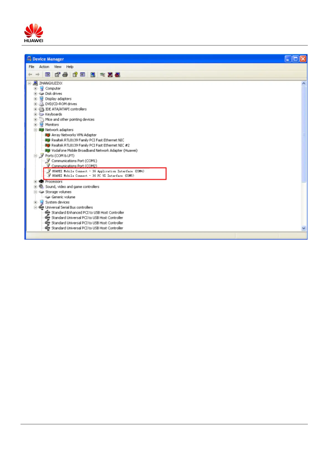Click the Ports (COM & LPT) icon
The image size is (330, 467).
point(42,156)
